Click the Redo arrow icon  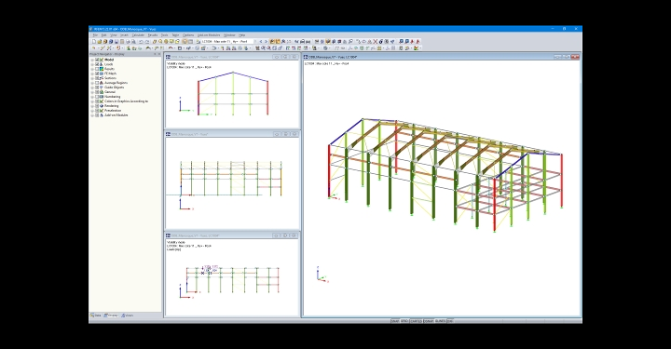[147, 42]
